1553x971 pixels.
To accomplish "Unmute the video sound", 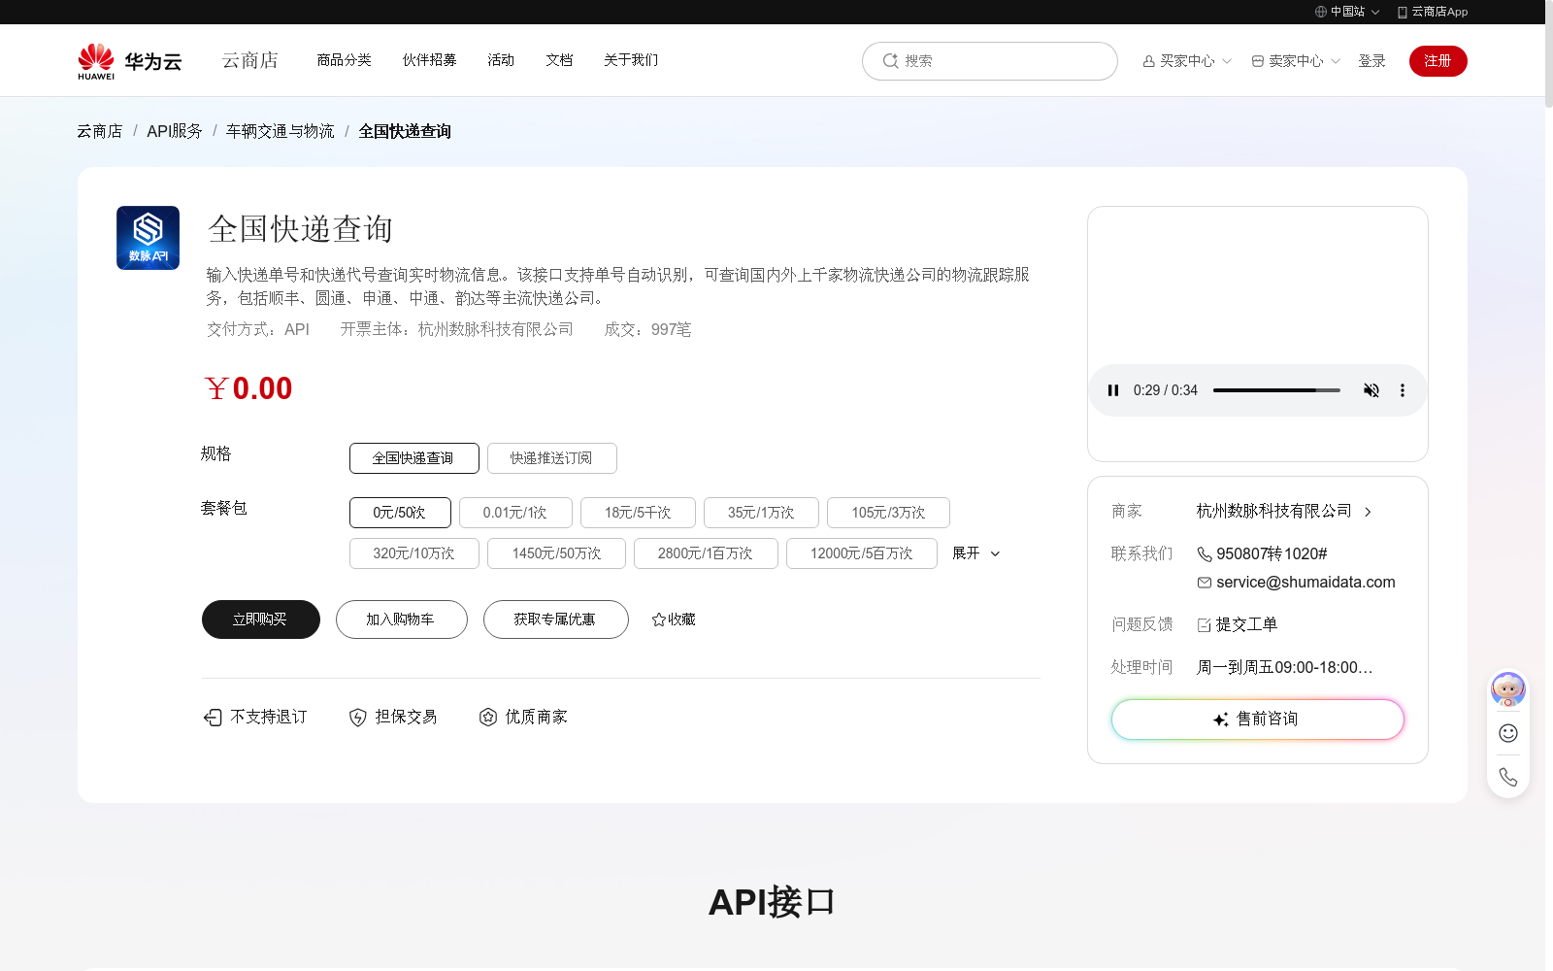I will pos(1371,390).
